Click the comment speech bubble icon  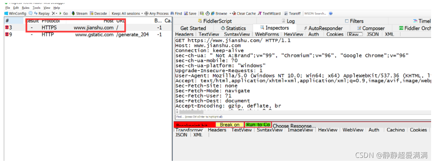pos(31,13)
